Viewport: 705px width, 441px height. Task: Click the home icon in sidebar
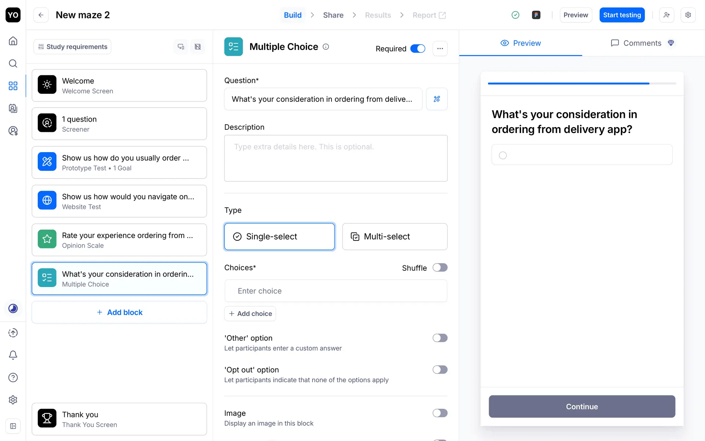pyautogui.click(x=13, y=41)
